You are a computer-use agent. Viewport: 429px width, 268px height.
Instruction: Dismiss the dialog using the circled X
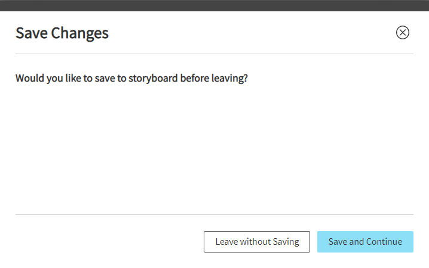coord(403,33)
